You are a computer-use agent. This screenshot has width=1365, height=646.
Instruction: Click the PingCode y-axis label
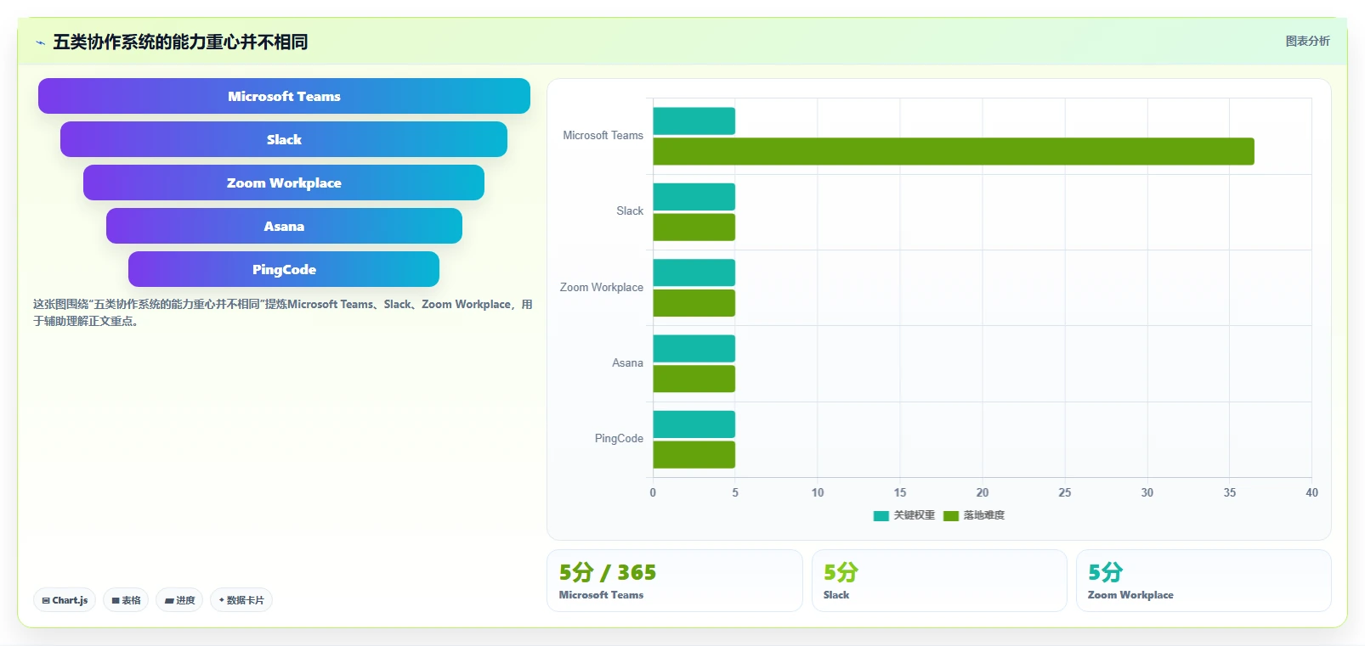click(619, 439)
